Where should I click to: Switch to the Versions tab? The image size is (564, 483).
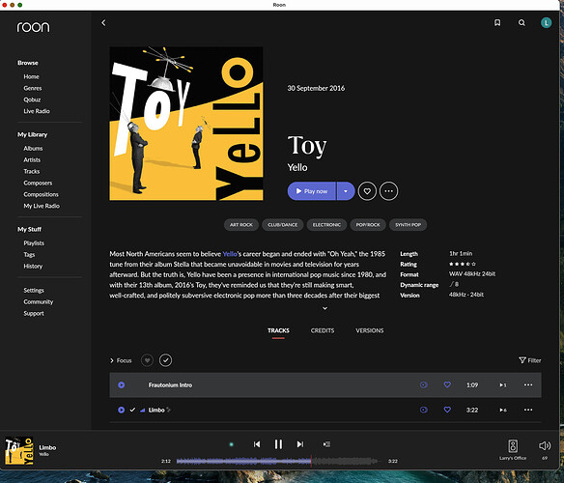click(x=370, y=330)
